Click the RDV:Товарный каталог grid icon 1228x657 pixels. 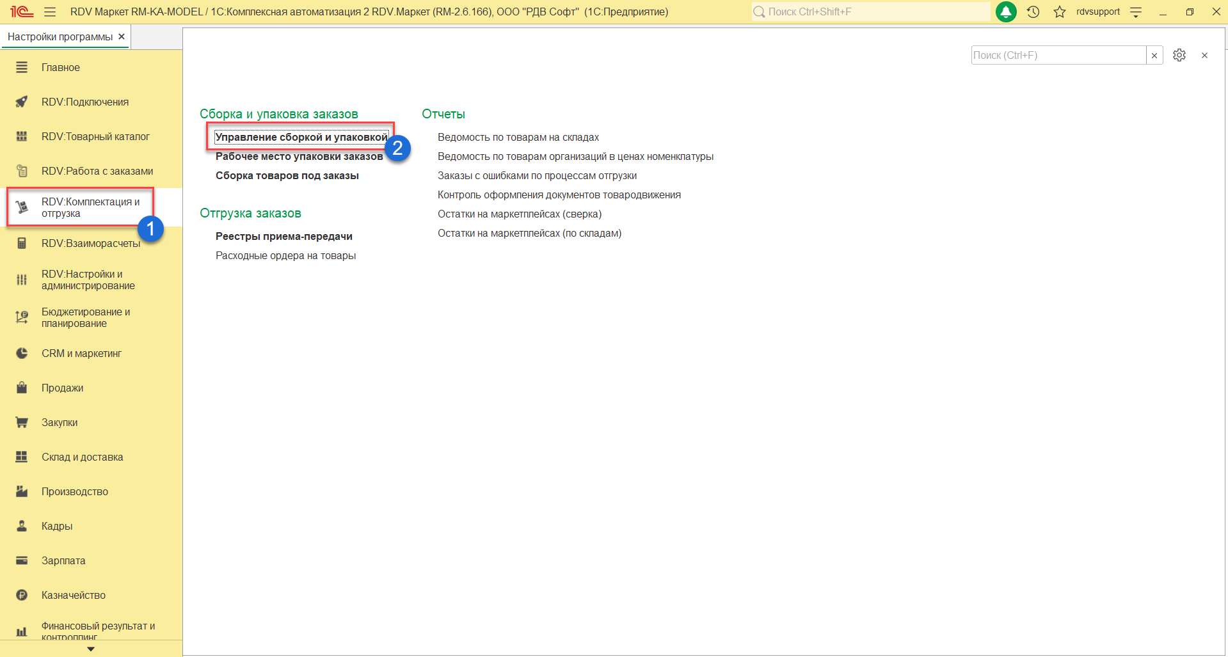22,136
